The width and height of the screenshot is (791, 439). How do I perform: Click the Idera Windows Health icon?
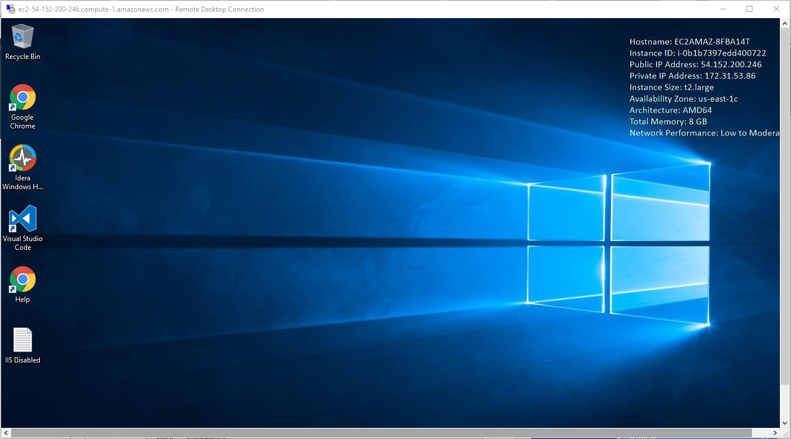pyautogui.click(x=22, y=159)
